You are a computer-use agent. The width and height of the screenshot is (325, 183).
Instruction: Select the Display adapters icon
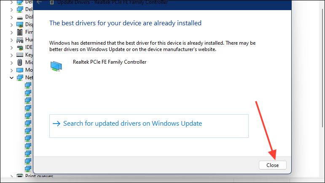coord(20,24)
